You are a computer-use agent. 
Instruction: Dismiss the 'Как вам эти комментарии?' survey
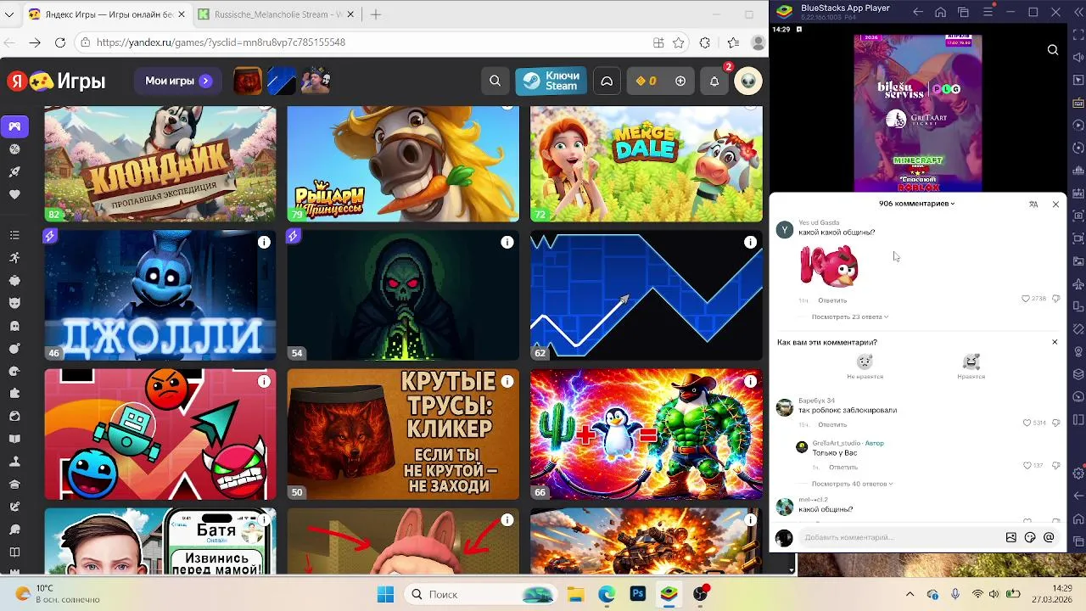(1055, 342)
